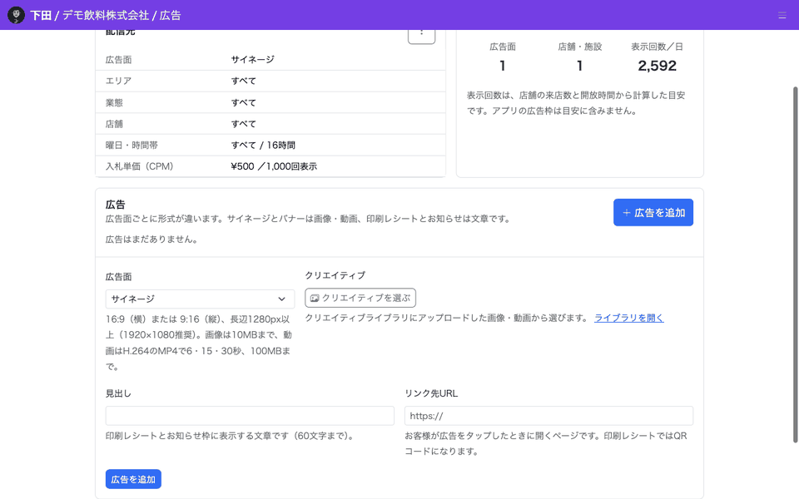Image resolution: width=799 pixels, height=499 pixels.
Task: Click the 曜日・時間帯 label
Action: click(x=132, y=145)
